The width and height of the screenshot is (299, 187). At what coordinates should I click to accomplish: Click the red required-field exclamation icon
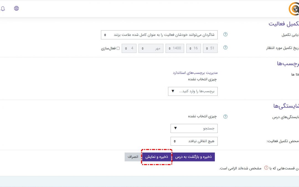266,168
